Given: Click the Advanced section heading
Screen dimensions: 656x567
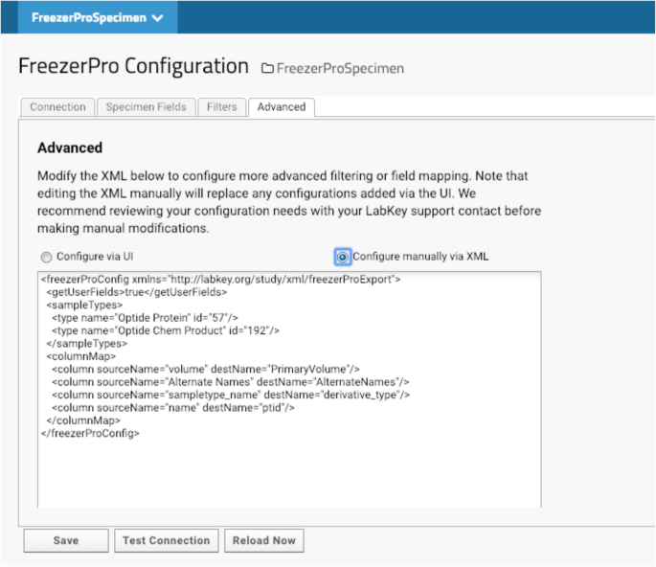Looking at the screenshot, I should point(70,147).
